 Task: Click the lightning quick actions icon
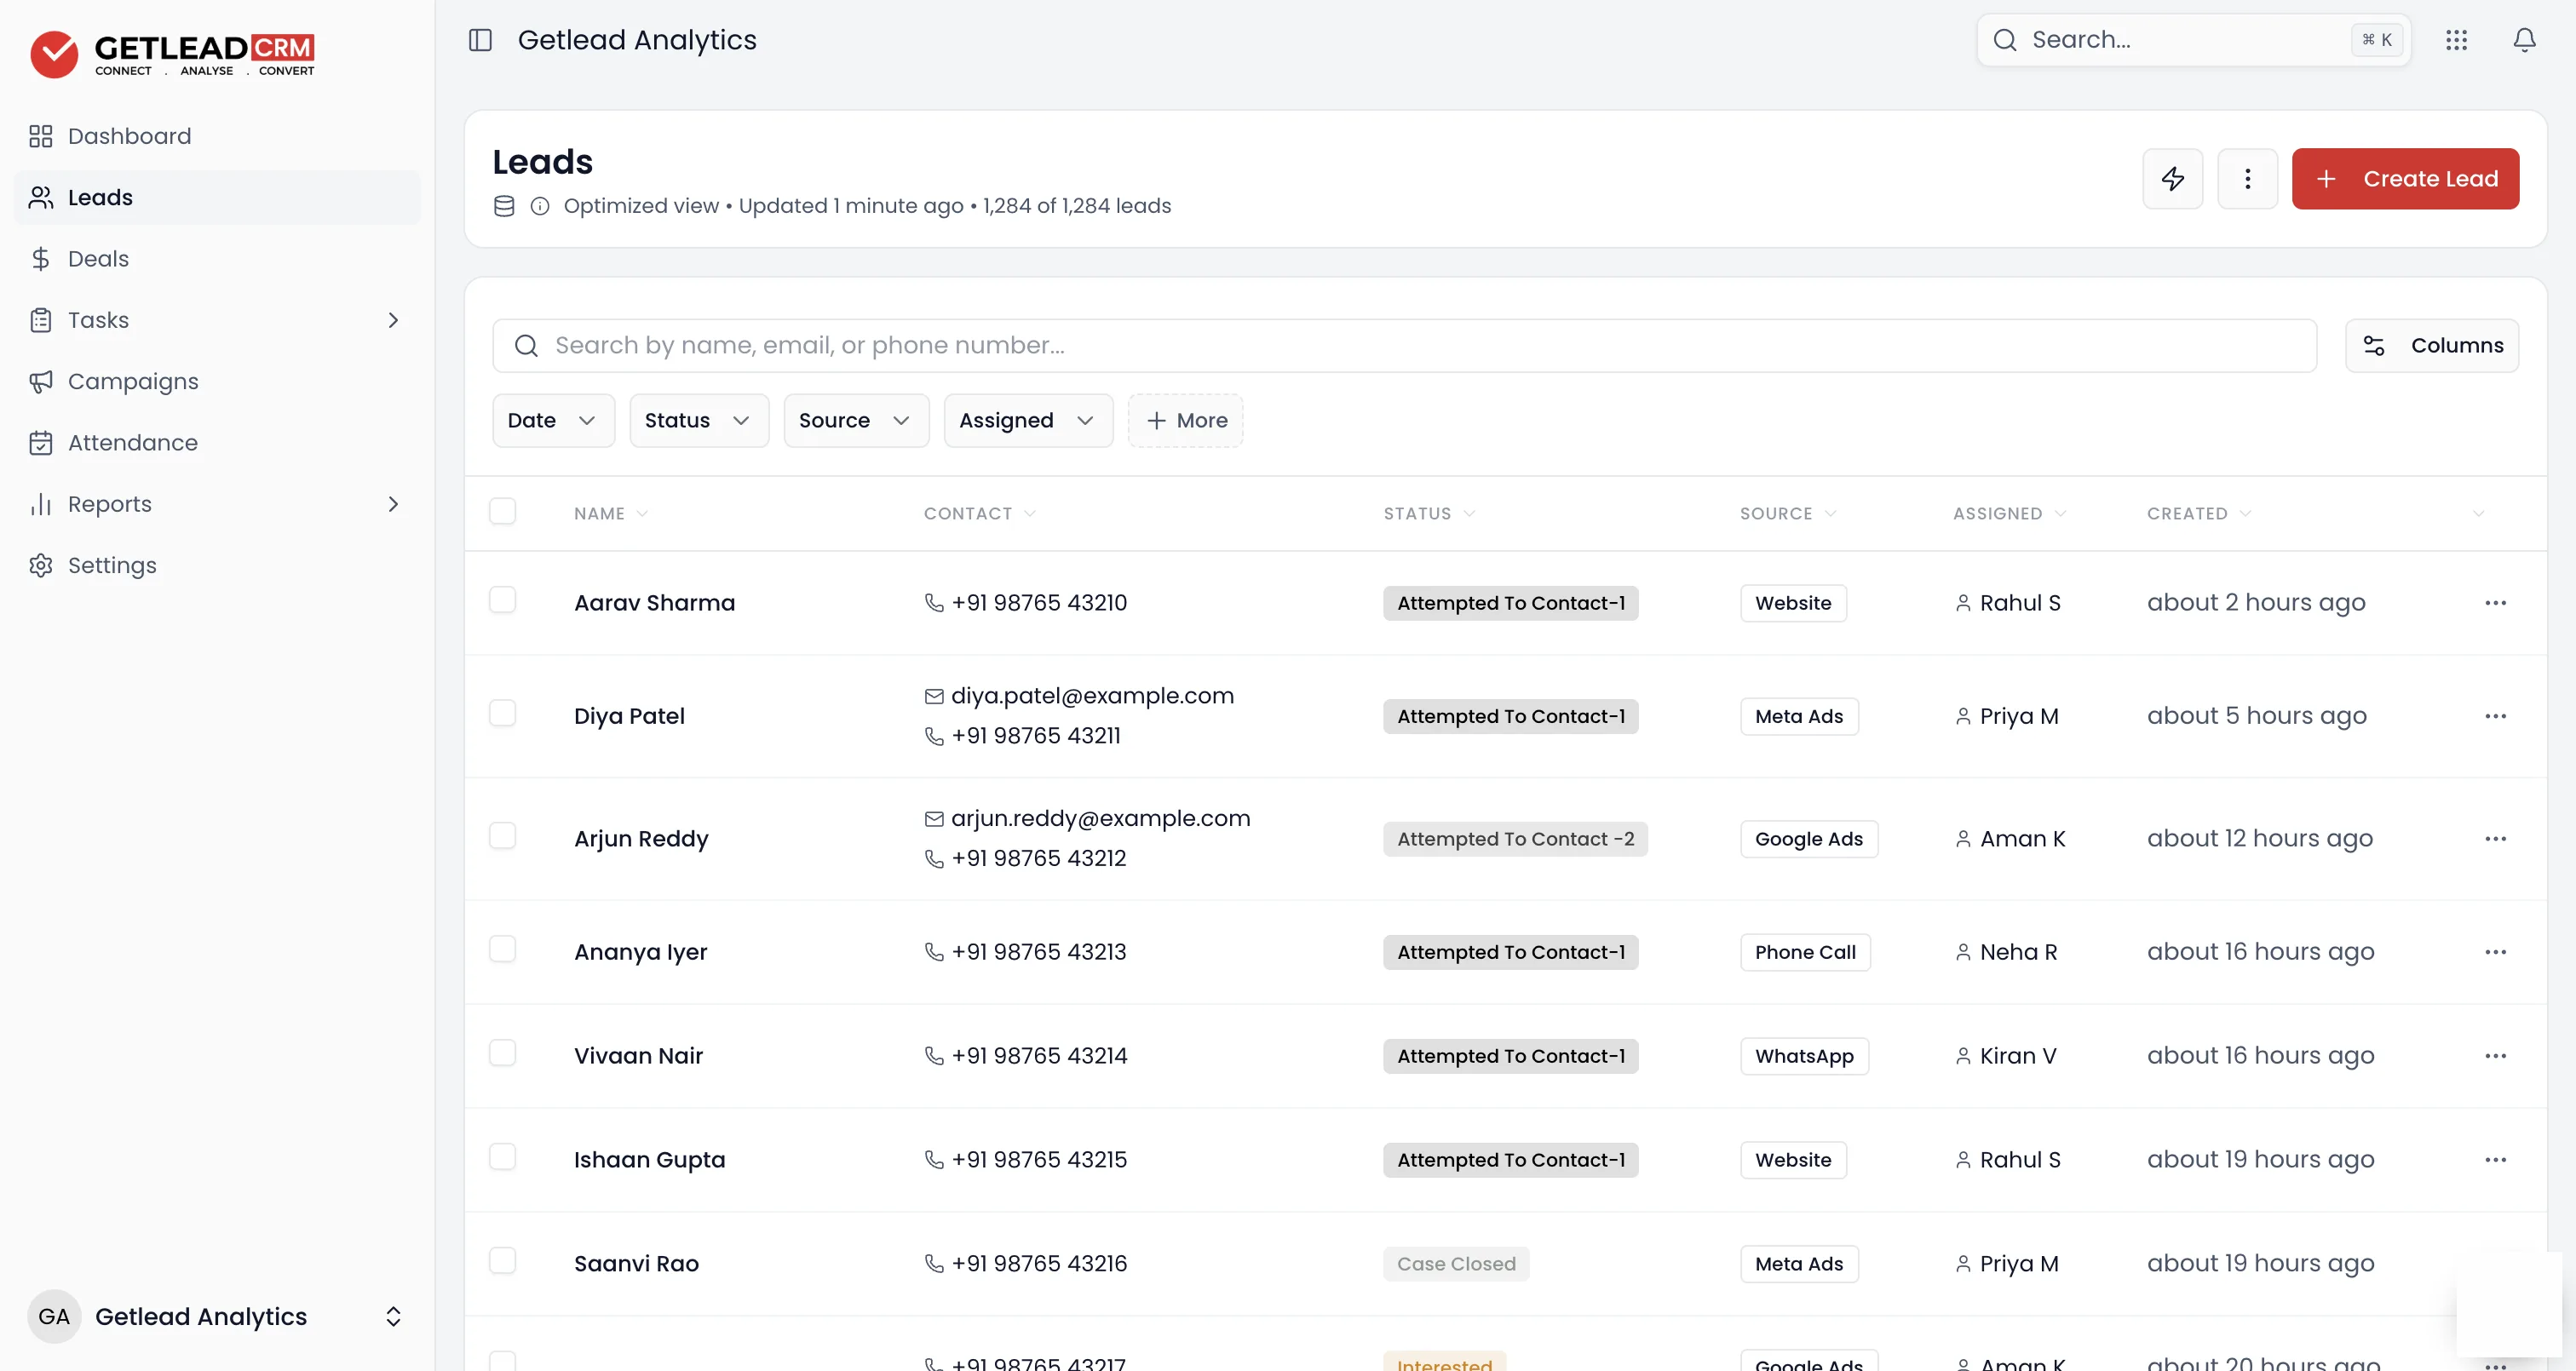[2172, 179]
